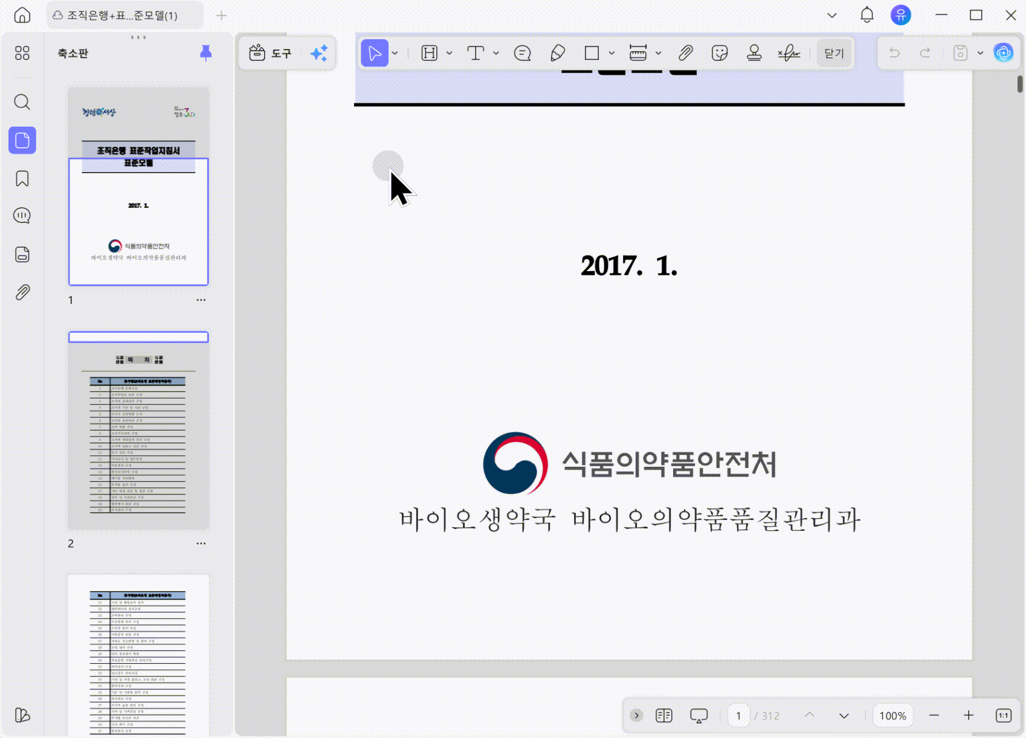This screenshot has height=738, width=1026.
Task: Click the bottom-left UPDF layers icon
Action: pos(22,715)
